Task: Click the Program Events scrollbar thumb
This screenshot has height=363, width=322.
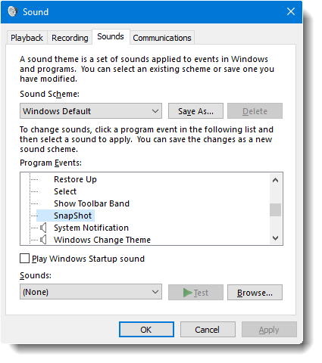Action: [275, 209]
